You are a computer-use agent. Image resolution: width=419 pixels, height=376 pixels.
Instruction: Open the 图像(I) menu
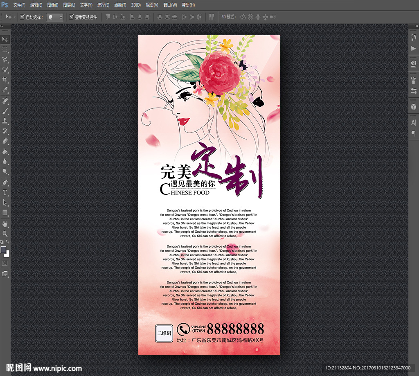tap(53, 5)
